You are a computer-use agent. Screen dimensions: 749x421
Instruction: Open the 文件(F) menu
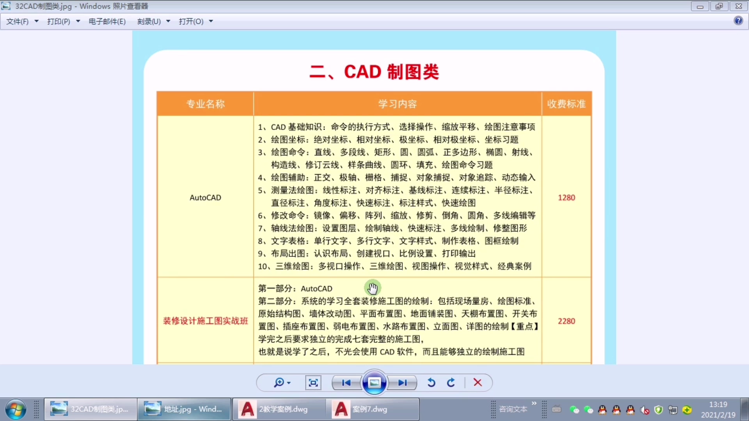pos(18,21)
